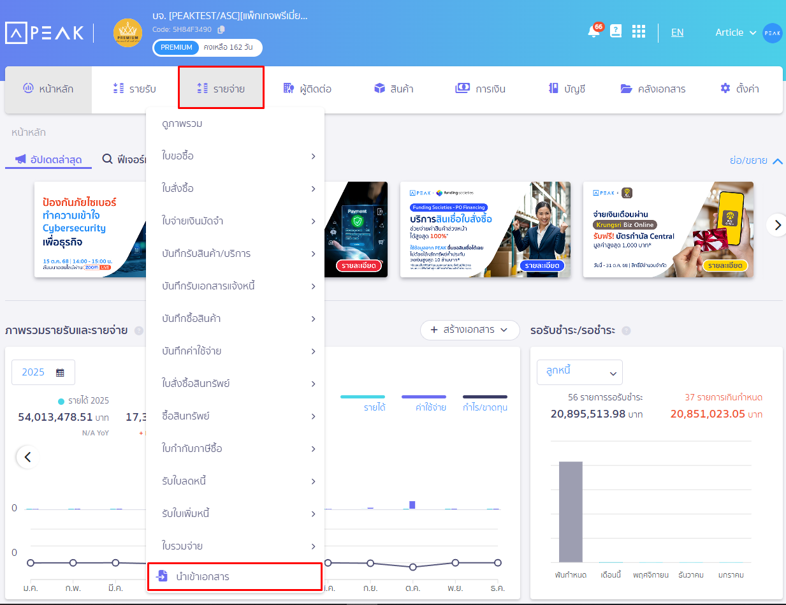The width and height of the screenshot is (786, 605).
Task: Click the PEAK user avatar icon
Action: [772, 33]
